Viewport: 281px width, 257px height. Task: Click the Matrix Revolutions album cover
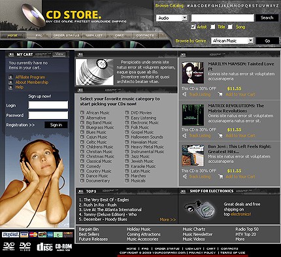point(193,115)
